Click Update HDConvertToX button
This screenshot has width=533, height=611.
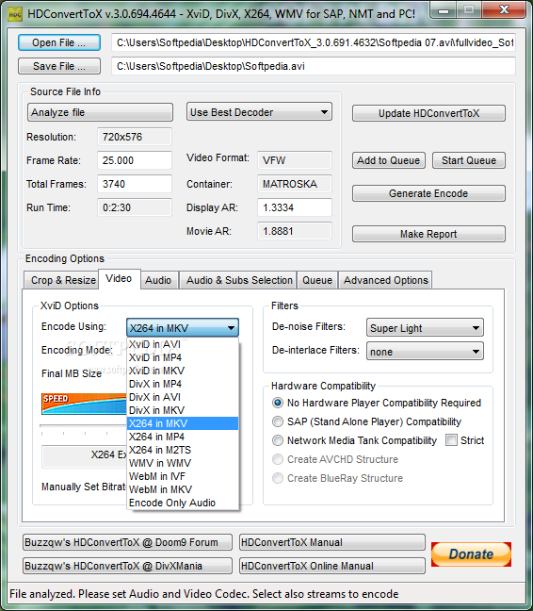[428, 113]
